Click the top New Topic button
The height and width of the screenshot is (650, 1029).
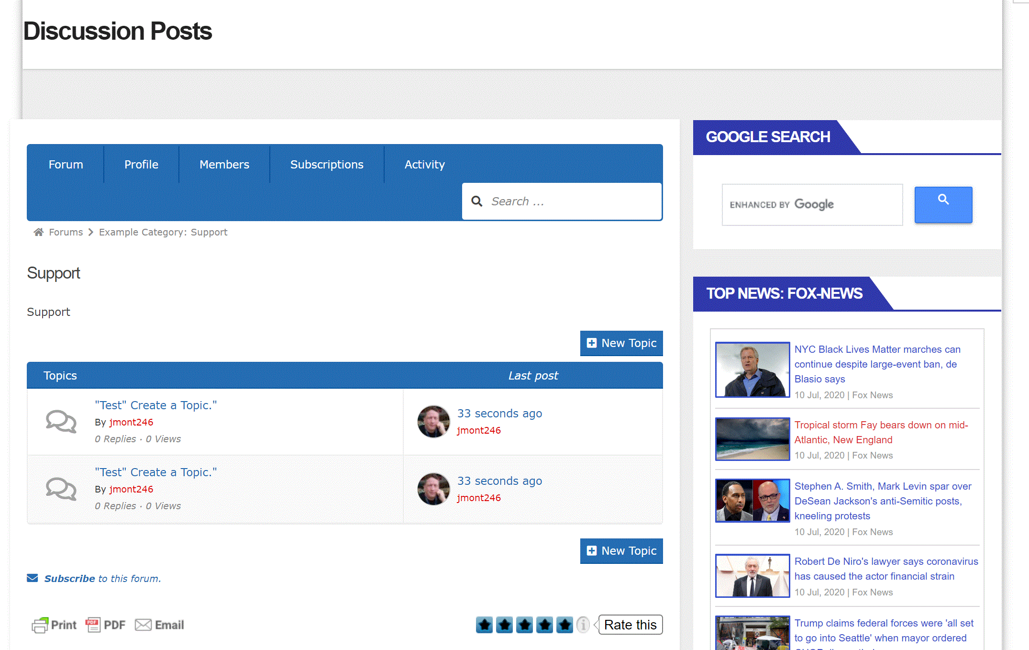tap(621, 343)
